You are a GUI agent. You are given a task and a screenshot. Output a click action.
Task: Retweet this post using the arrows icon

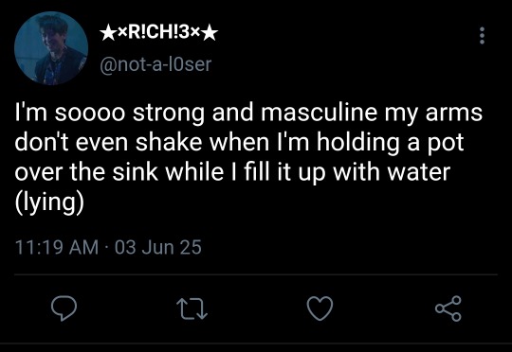click(192, 309)
